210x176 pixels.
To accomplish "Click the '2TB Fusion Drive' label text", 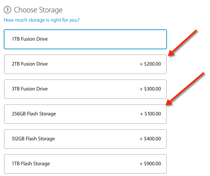I will pyautogui.click(x=30, y=64).
